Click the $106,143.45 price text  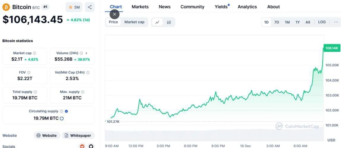tap(33, 20)
